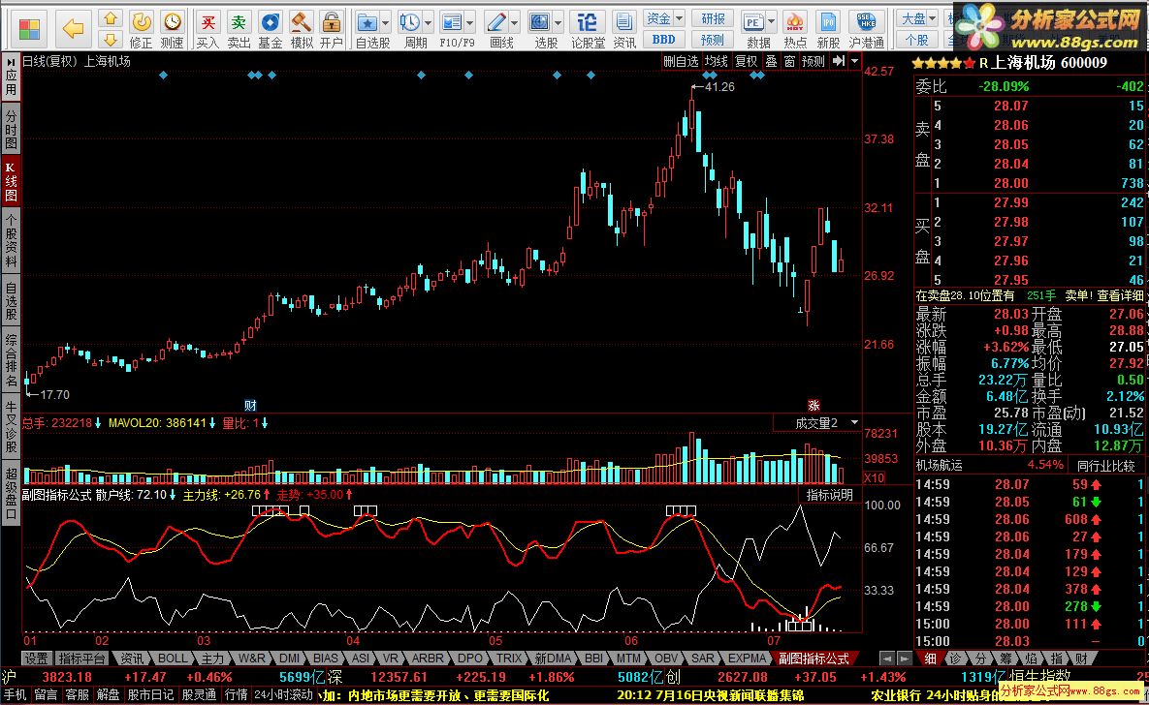Viewport: 1149px width, 705px height.
Task: Go back with the yellow left arrow
Action: [74, 28]
